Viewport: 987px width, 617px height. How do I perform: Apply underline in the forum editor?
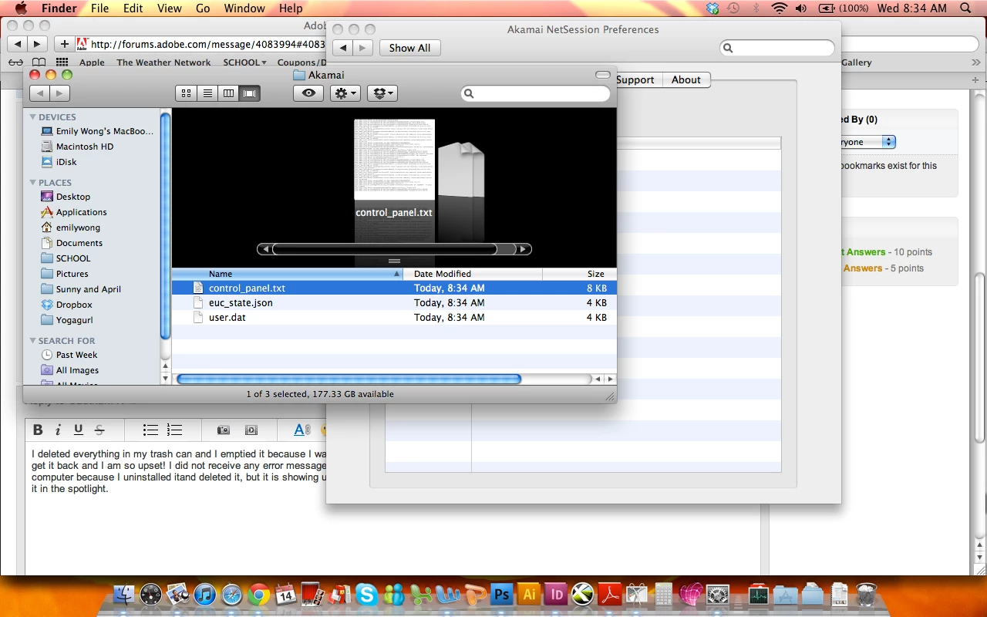coord(78,430)
